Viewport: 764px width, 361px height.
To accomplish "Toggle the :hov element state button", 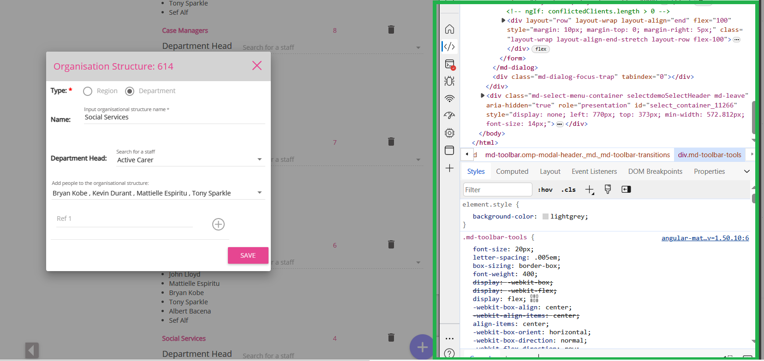I will (x=545, y=190).
